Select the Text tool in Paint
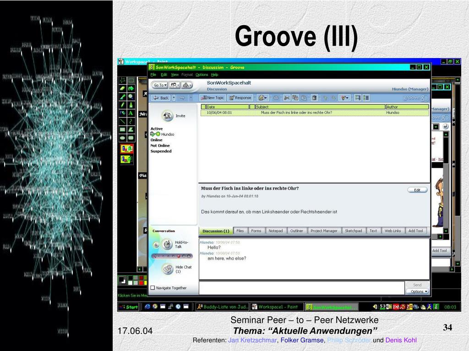This screenshot has height=351, width=469. click(131, 113)
